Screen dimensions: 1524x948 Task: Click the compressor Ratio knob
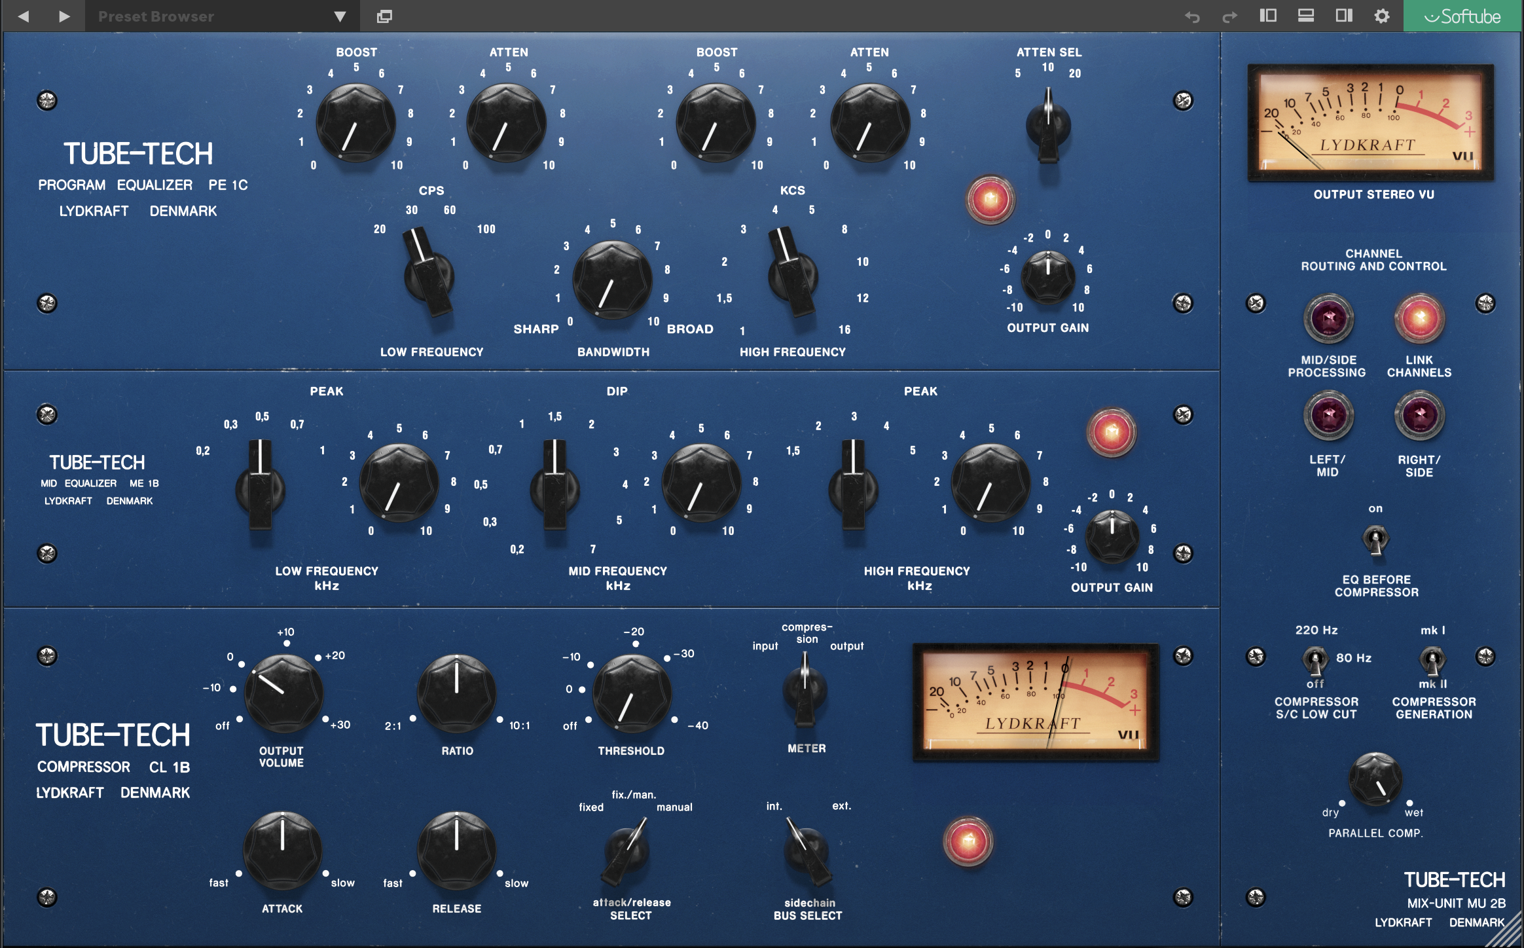click(456, 693)
